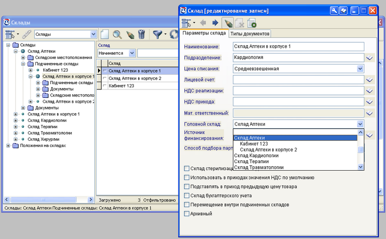386x239 pixels.
Task: Pick value with checkmark beside Мат. ответственный
Action: point(369,113)
